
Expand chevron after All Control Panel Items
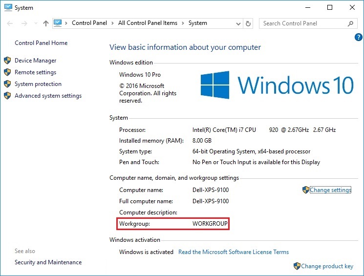coord(183,23)
